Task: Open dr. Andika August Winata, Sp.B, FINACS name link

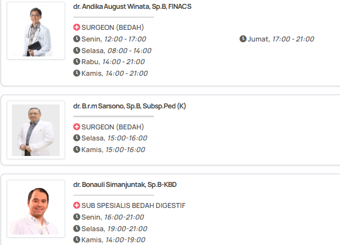Action: tap(132, 7)
